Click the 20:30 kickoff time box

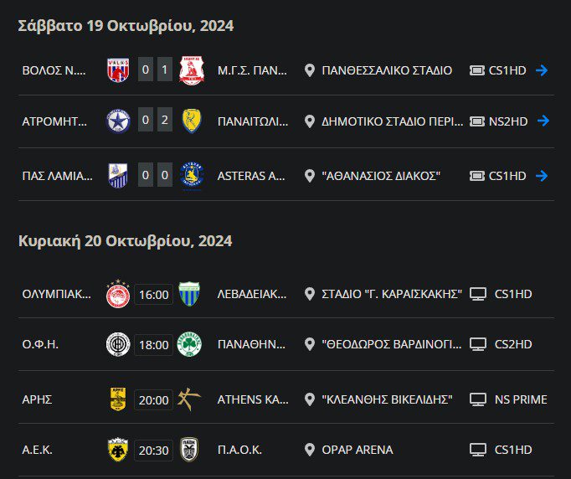pyautogui.click(x=153, y=450)
